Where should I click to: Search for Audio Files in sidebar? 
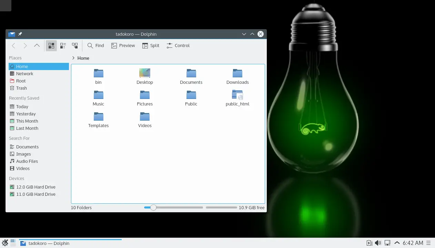coord(39,161)
